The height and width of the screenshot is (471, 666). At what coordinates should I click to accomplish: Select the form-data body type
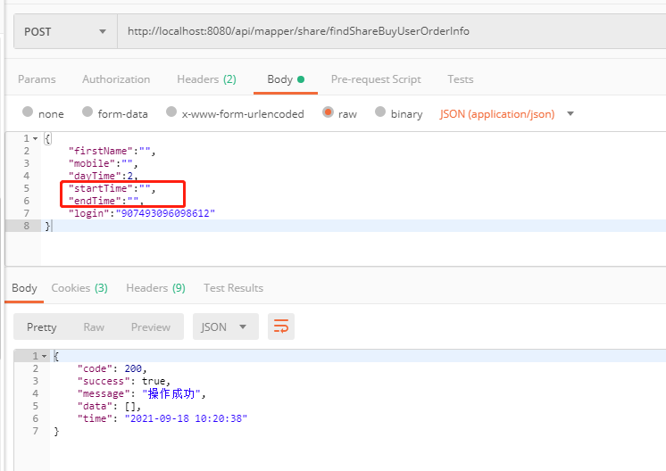pos(87,112)
